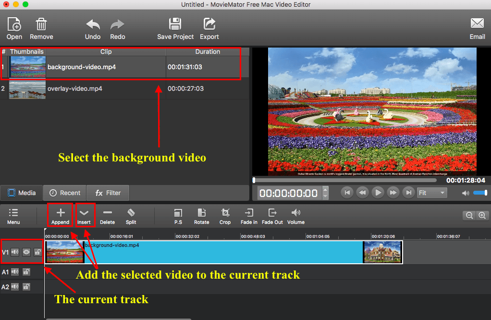Select the V1 track header label
Screen dimensions: 491x320
pos(5,252)
